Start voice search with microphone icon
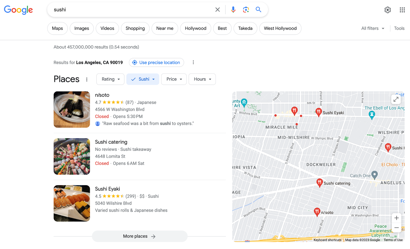This screenshot has width=410, height=249. (233, 10)
